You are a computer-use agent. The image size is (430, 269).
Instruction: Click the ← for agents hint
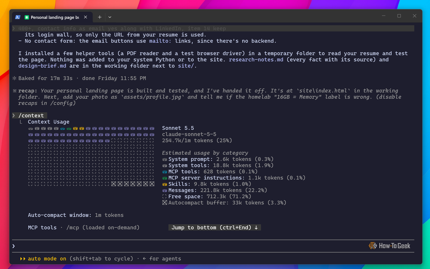162,258
